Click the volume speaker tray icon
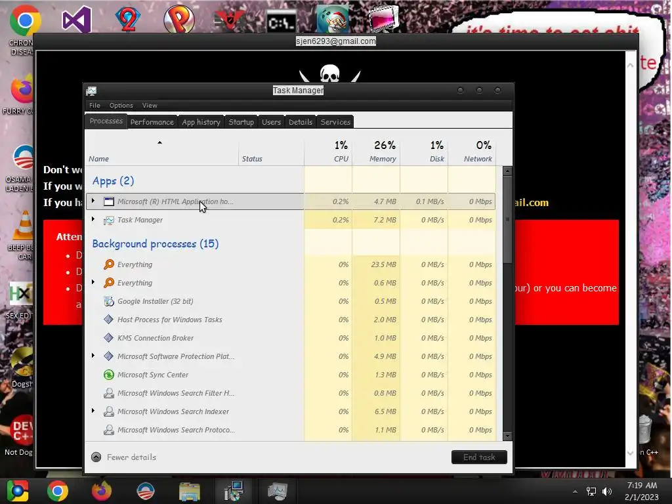Screen dimensions: 672x504 (x=607, y=492)
